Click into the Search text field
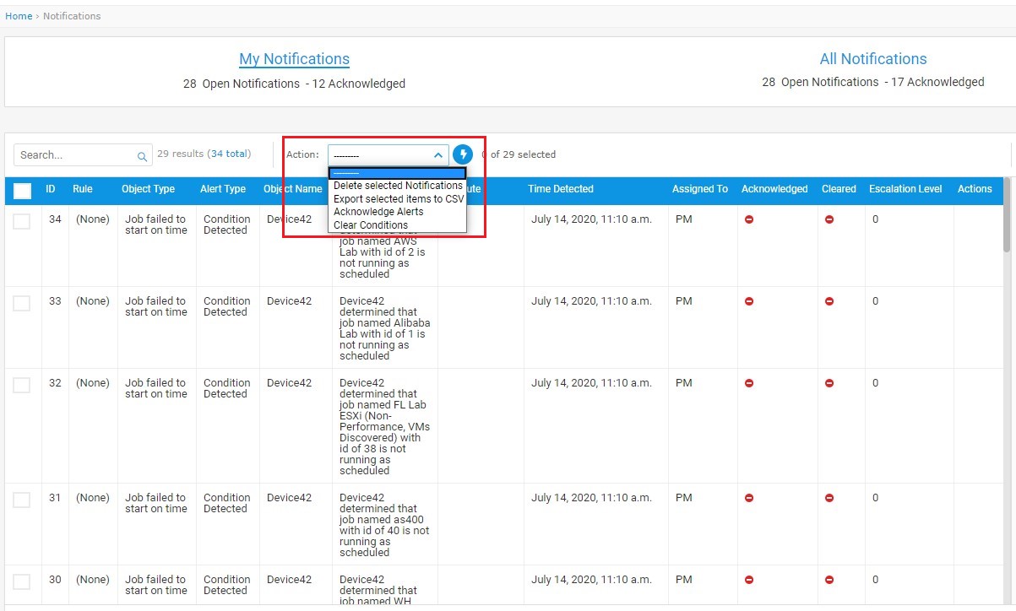1016x611 pixels. pos(76,155)
